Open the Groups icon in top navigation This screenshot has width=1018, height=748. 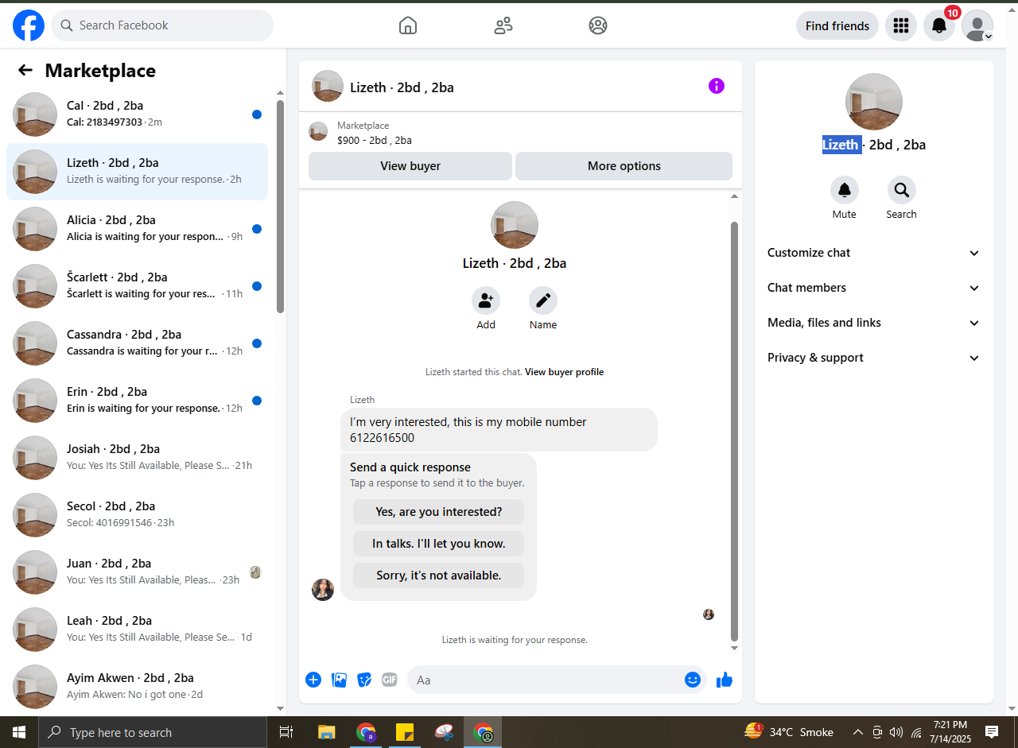(x=598, y=25)
